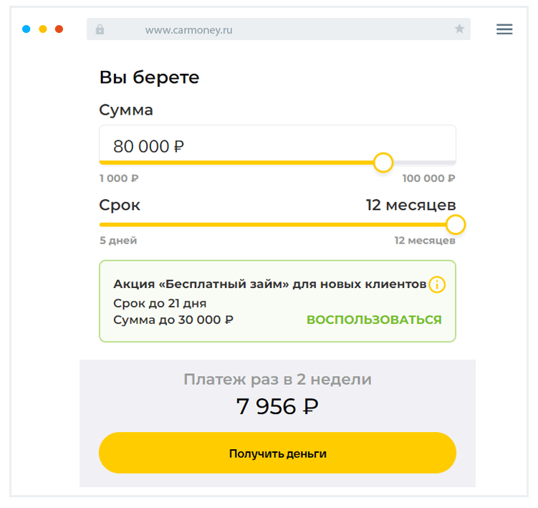Click the Сумма slider handle

383,163
